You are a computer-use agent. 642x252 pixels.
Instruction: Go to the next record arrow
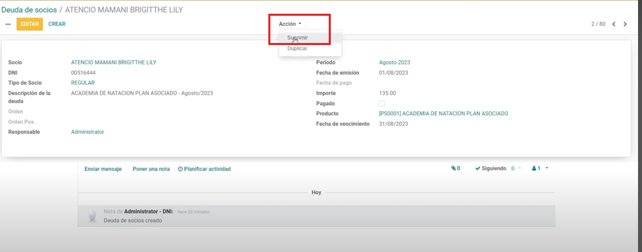coord(625,24)
